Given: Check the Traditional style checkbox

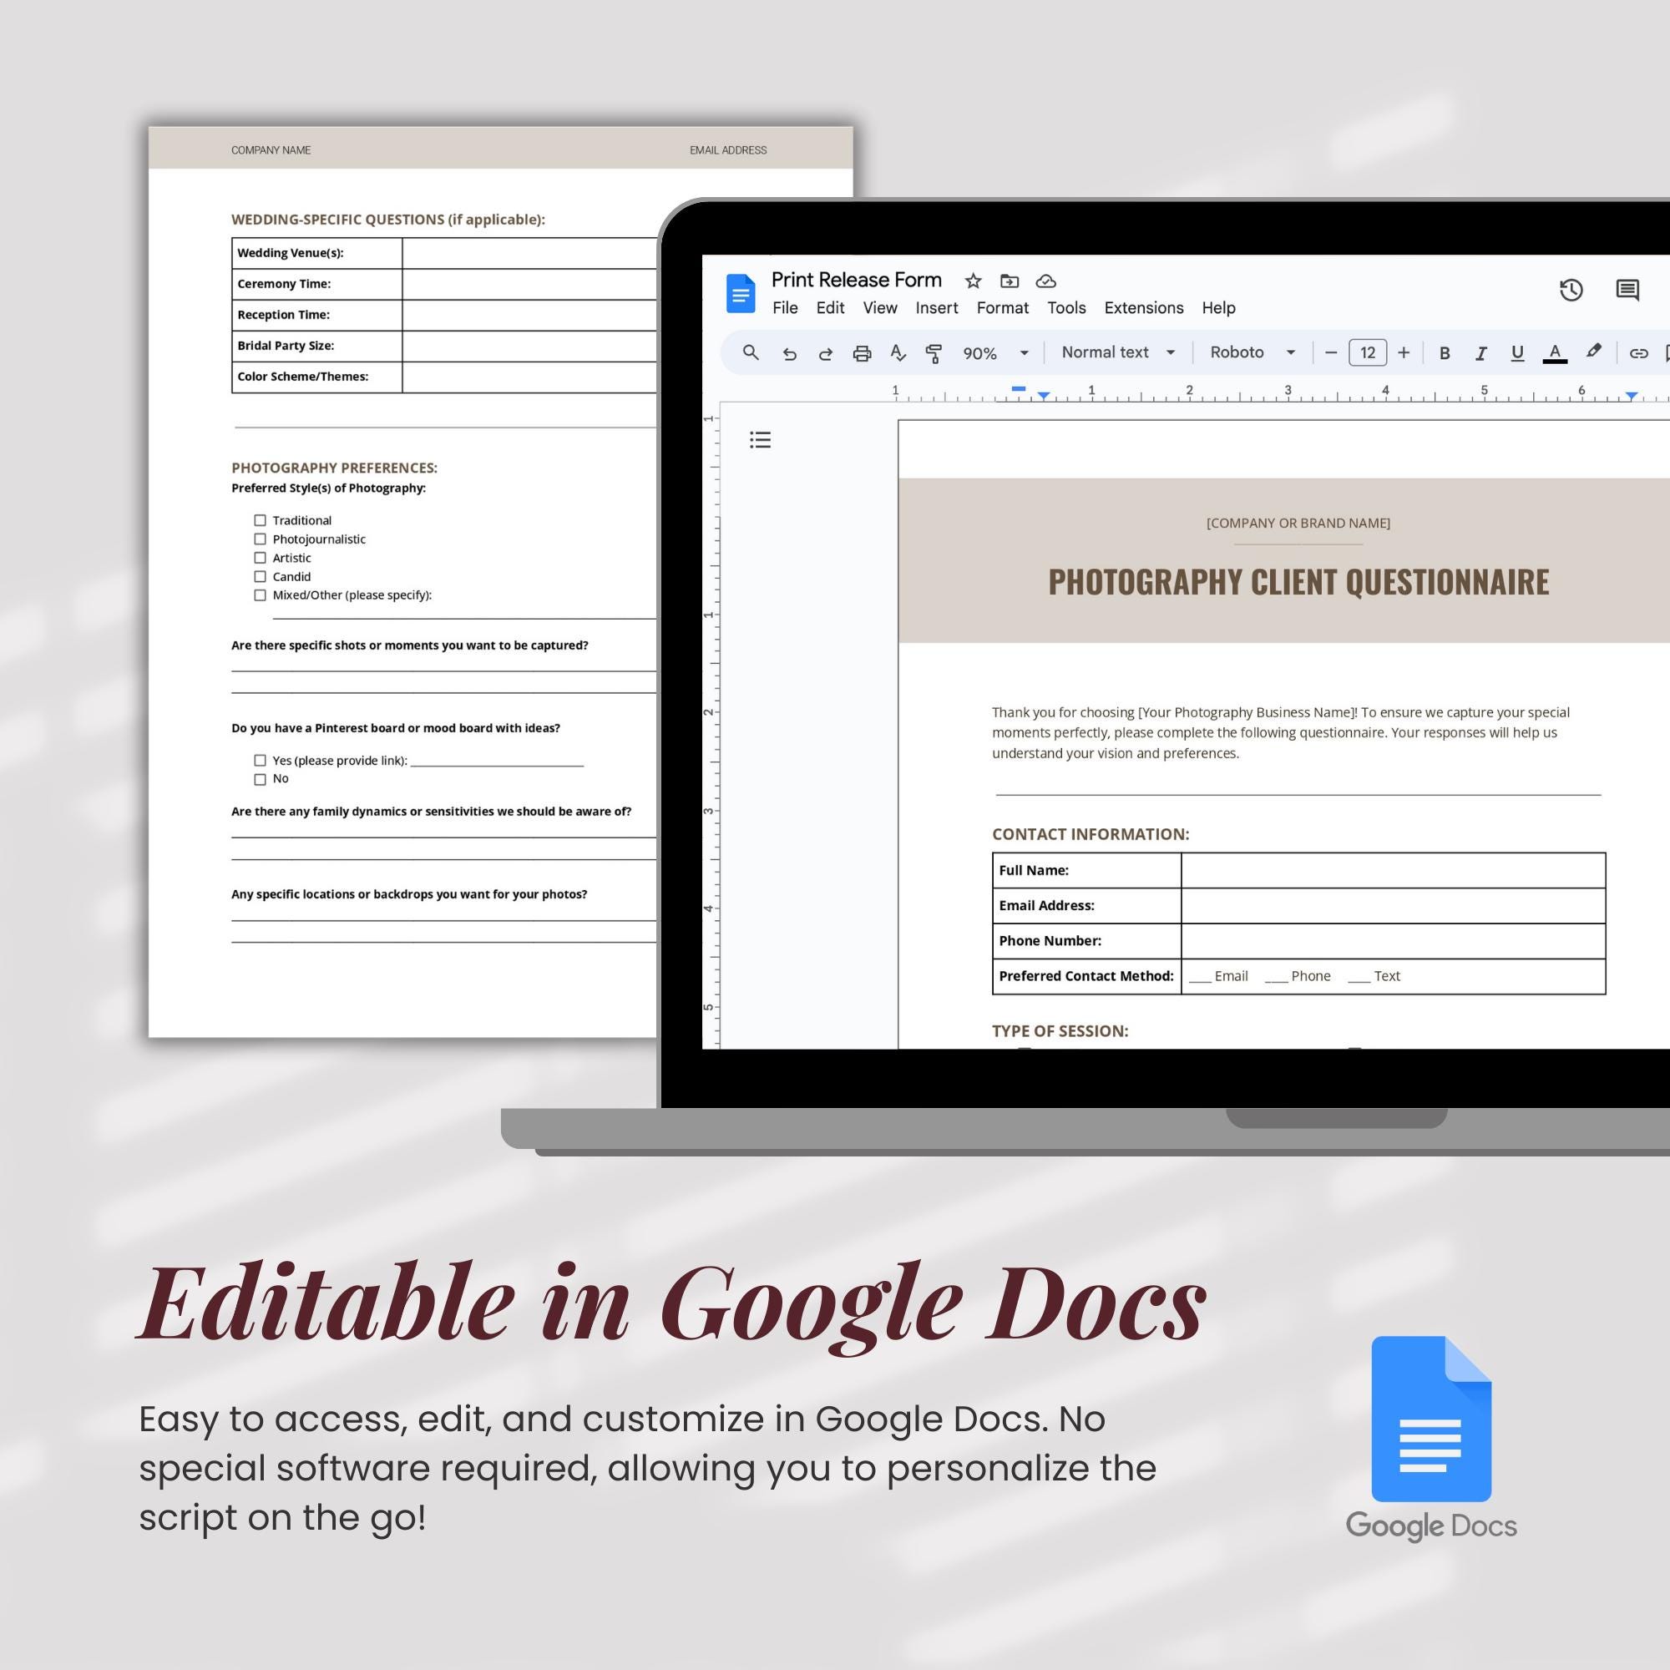Looking at the screenshot, I should 261,520.
